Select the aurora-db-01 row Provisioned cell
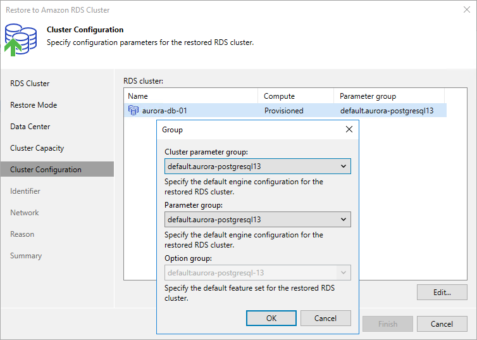Viewport: 477px width, 340px height. click(283, 111)
